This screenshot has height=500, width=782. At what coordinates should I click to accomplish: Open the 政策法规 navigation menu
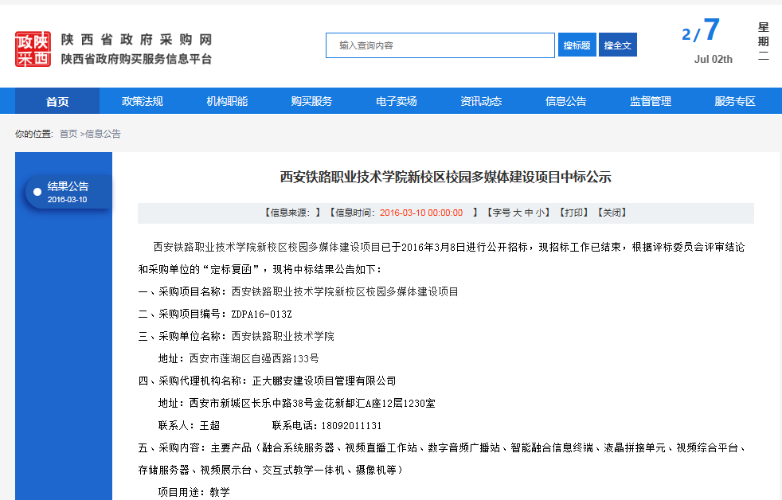coord(142,101)
